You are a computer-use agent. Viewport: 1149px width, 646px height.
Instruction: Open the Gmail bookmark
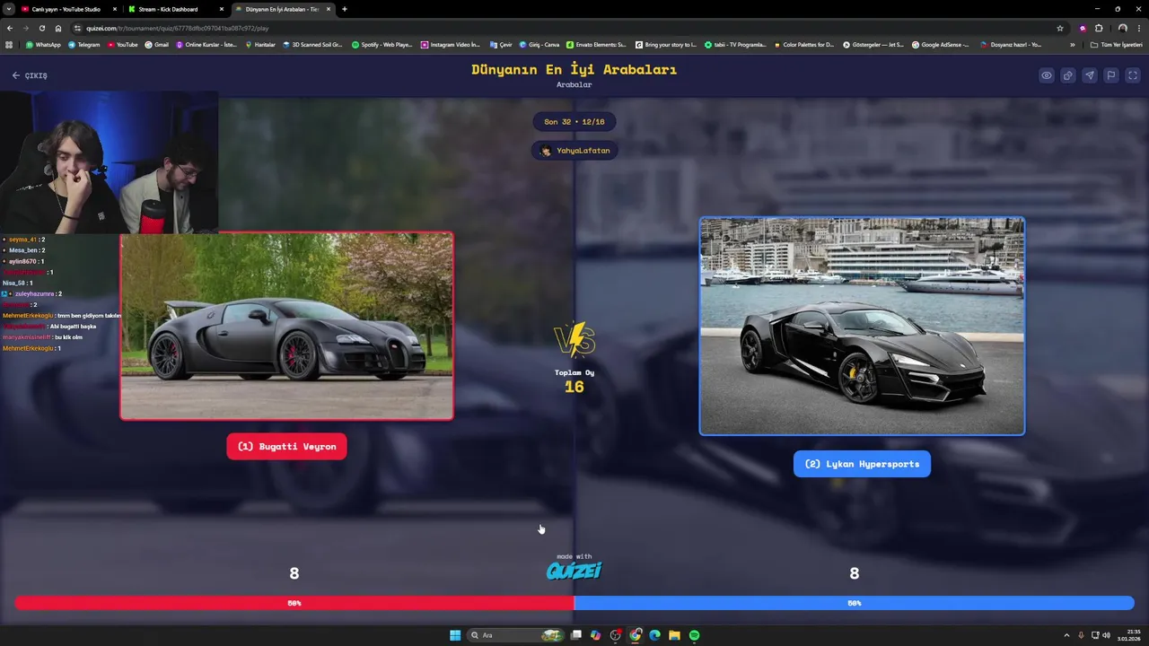click(x=157, y=45)
